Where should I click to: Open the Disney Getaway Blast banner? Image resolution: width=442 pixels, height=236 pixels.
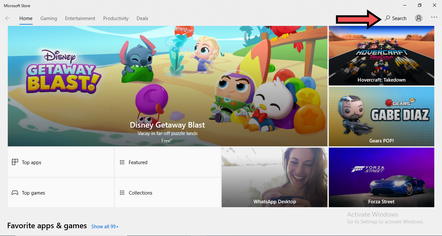(x=168, y=86)
